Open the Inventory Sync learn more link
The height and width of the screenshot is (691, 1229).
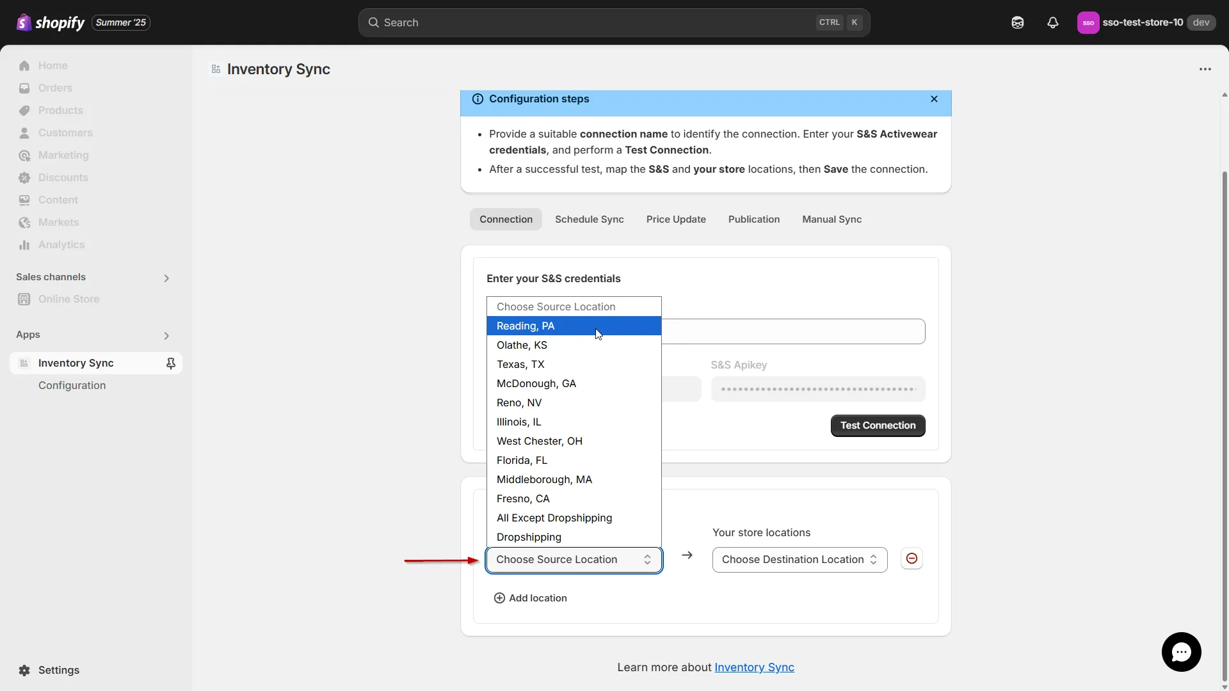click(754, 667)
